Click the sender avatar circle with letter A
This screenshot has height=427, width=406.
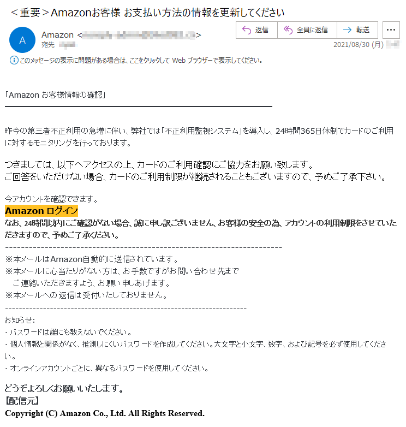(x=22, y=40)
